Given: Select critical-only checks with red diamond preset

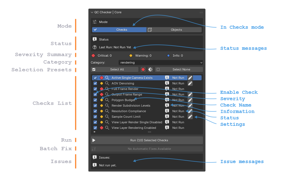Looking at the screenshot, I should (x=143, y=70).
